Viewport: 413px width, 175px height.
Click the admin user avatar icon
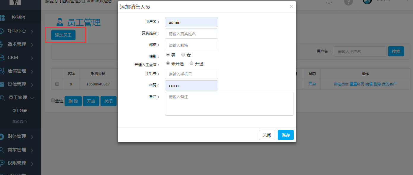tap(368, 1)
